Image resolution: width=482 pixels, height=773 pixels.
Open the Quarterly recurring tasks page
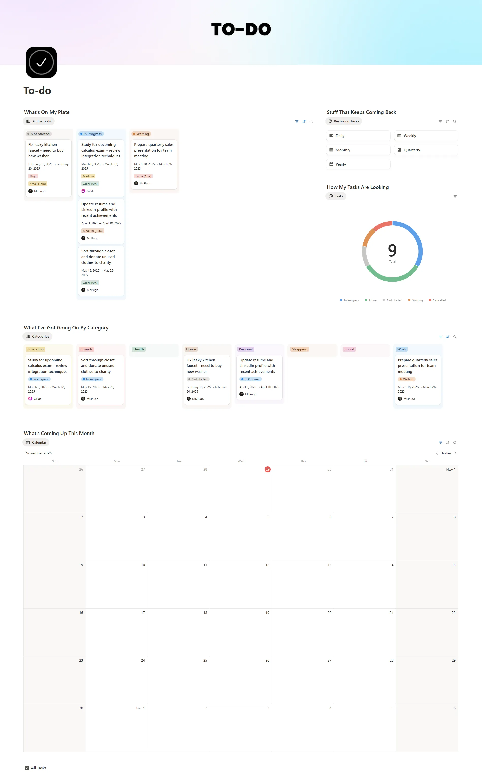(x=426, y=150)
